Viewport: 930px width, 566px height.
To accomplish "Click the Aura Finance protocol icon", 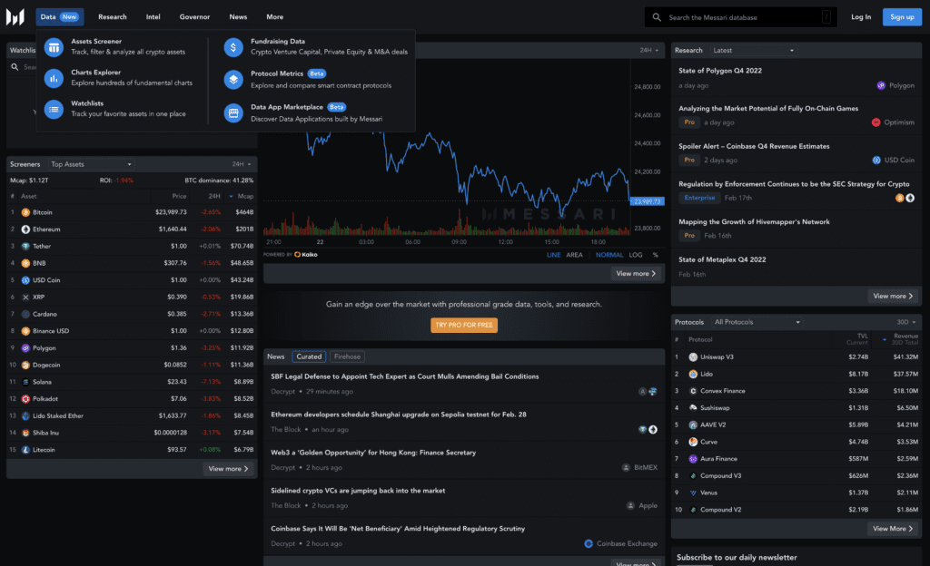I will (x=693, y=459).
